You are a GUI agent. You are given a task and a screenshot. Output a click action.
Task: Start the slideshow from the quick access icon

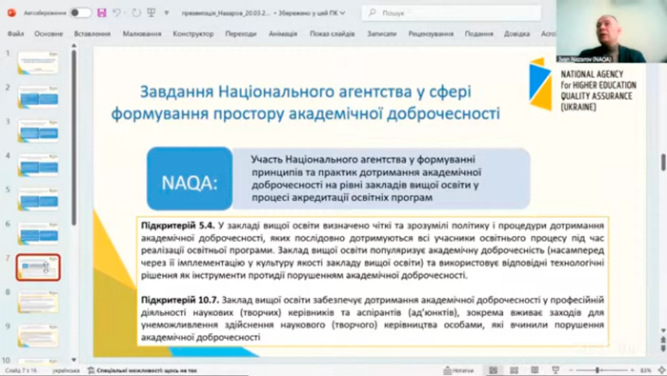[x=151, y=12]
